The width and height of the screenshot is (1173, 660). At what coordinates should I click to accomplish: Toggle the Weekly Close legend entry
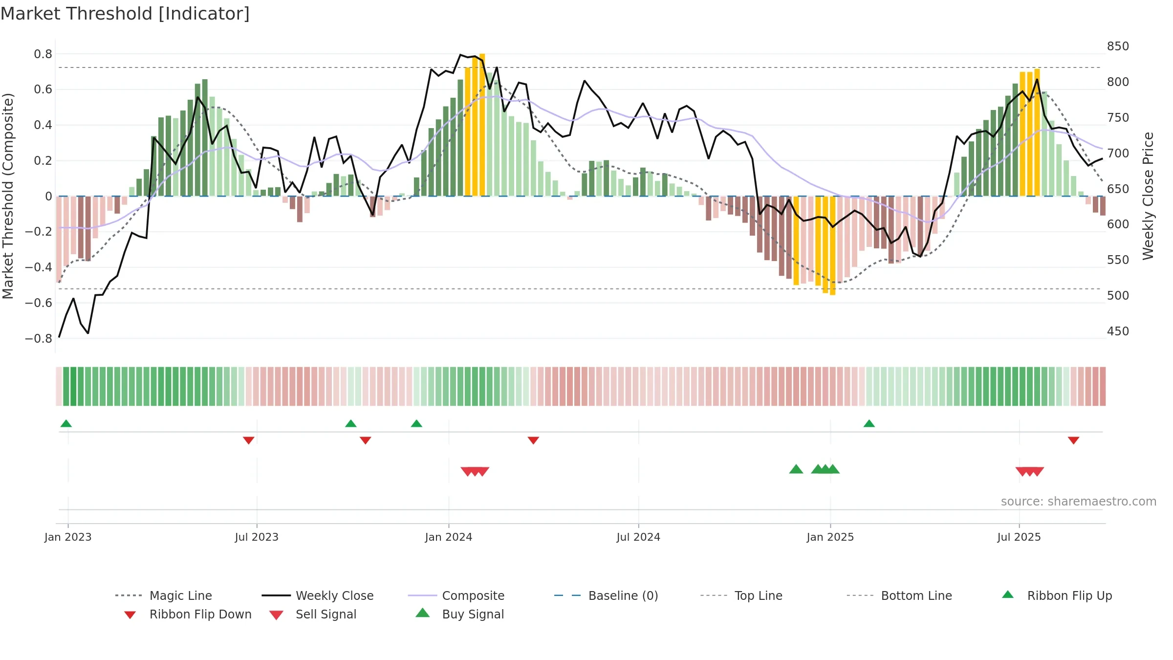click(317, 595)
